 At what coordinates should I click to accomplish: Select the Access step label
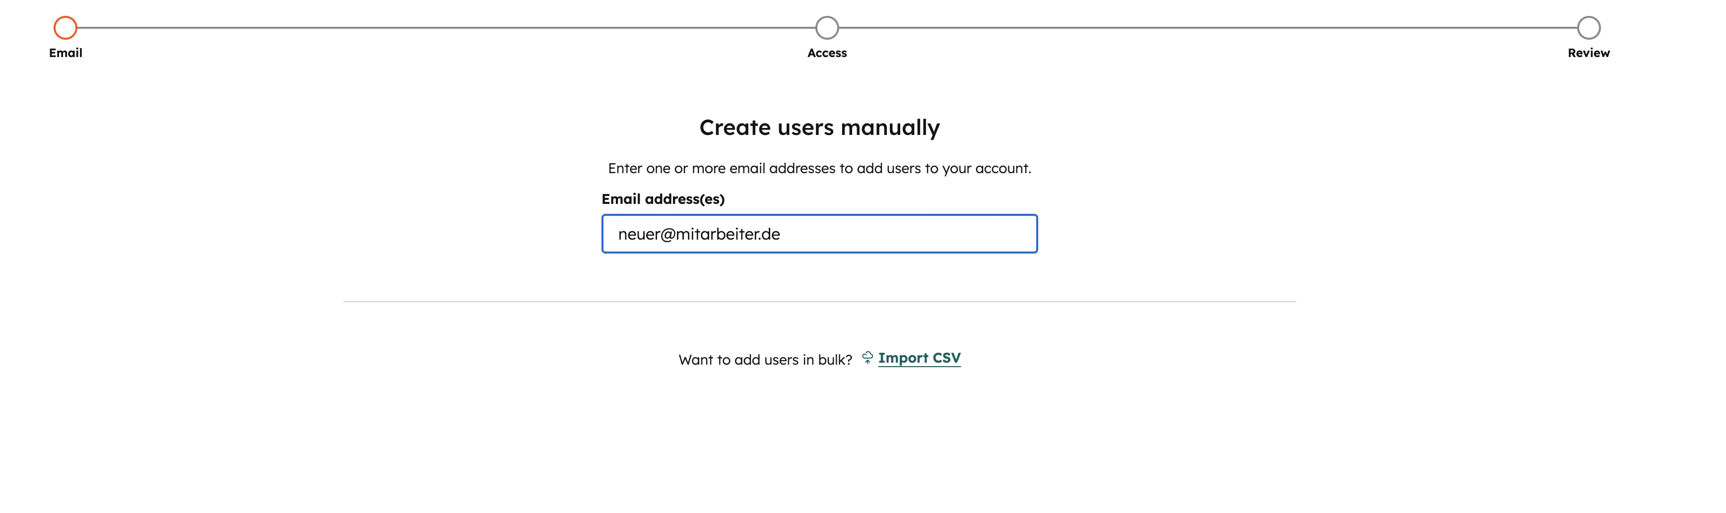pyautogui.click(x=827, y=52)
